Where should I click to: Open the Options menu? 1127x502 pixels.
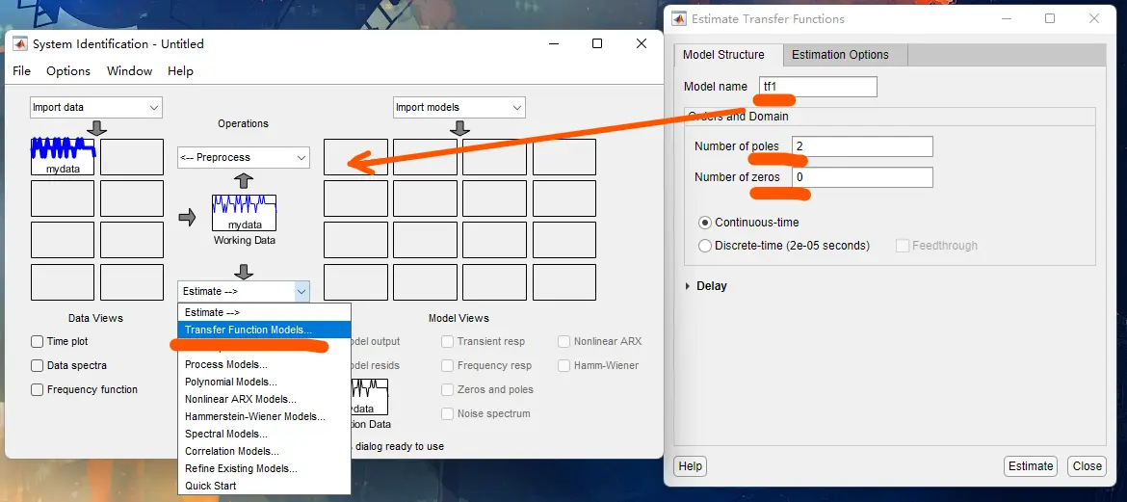point(68,71)
